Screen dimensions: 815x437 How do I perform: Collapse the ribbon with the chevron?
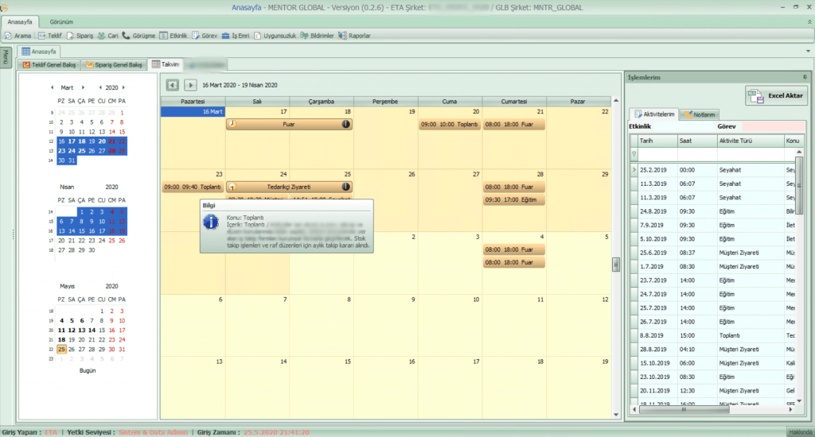click(809, 21)
